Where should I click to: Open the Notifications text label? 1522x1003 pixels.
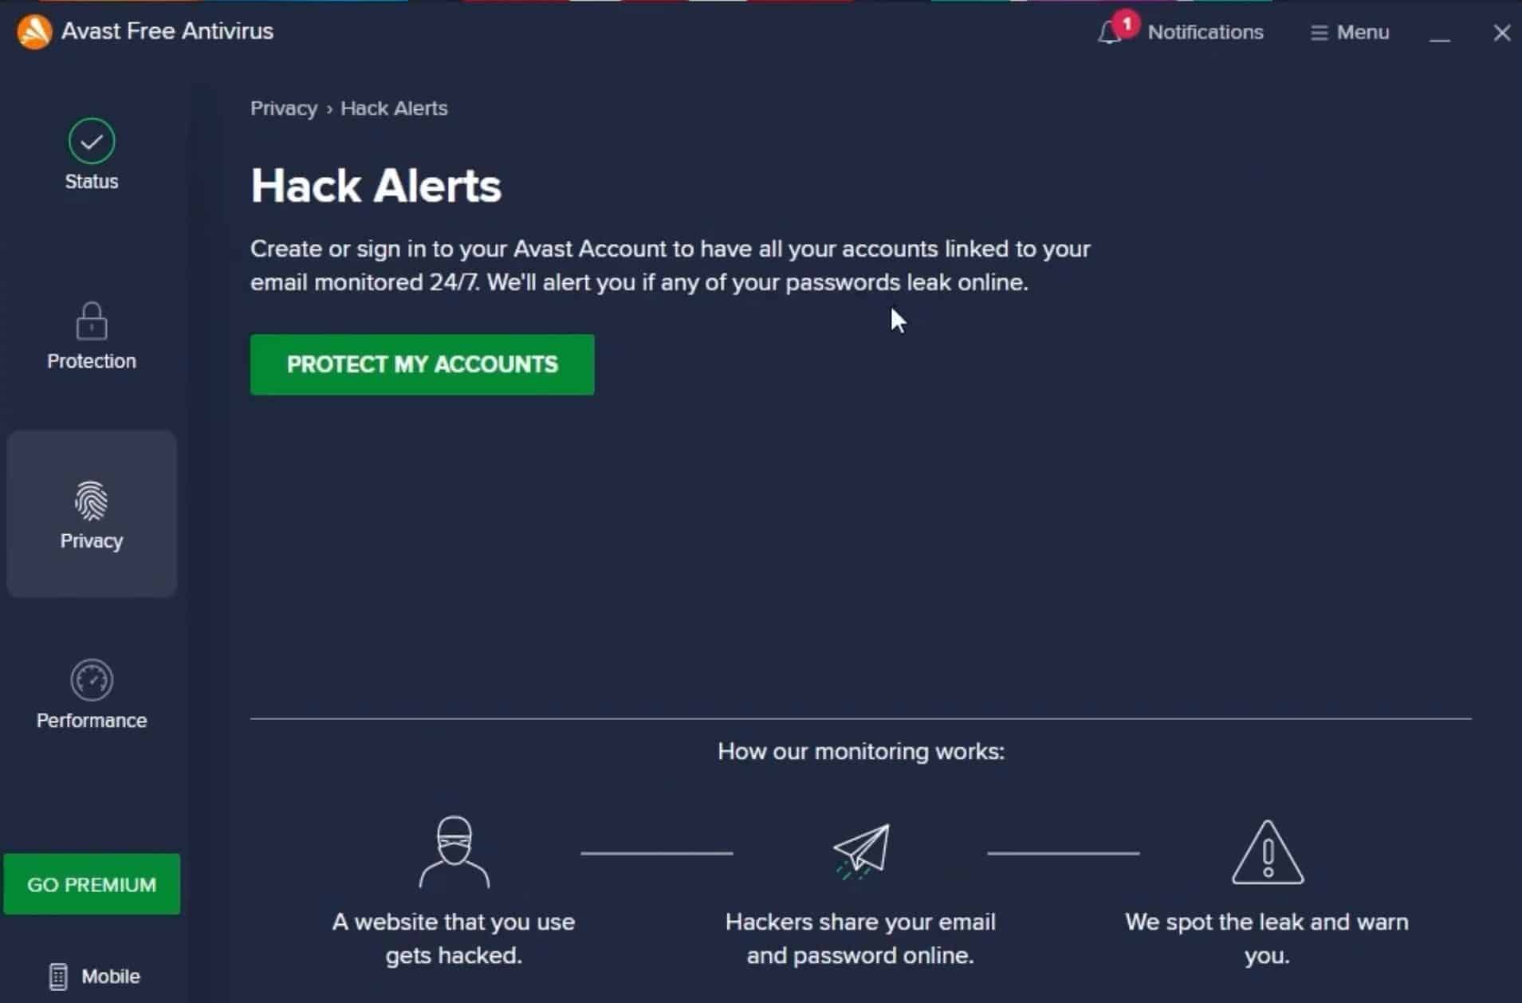click(x=1205, y=33)
